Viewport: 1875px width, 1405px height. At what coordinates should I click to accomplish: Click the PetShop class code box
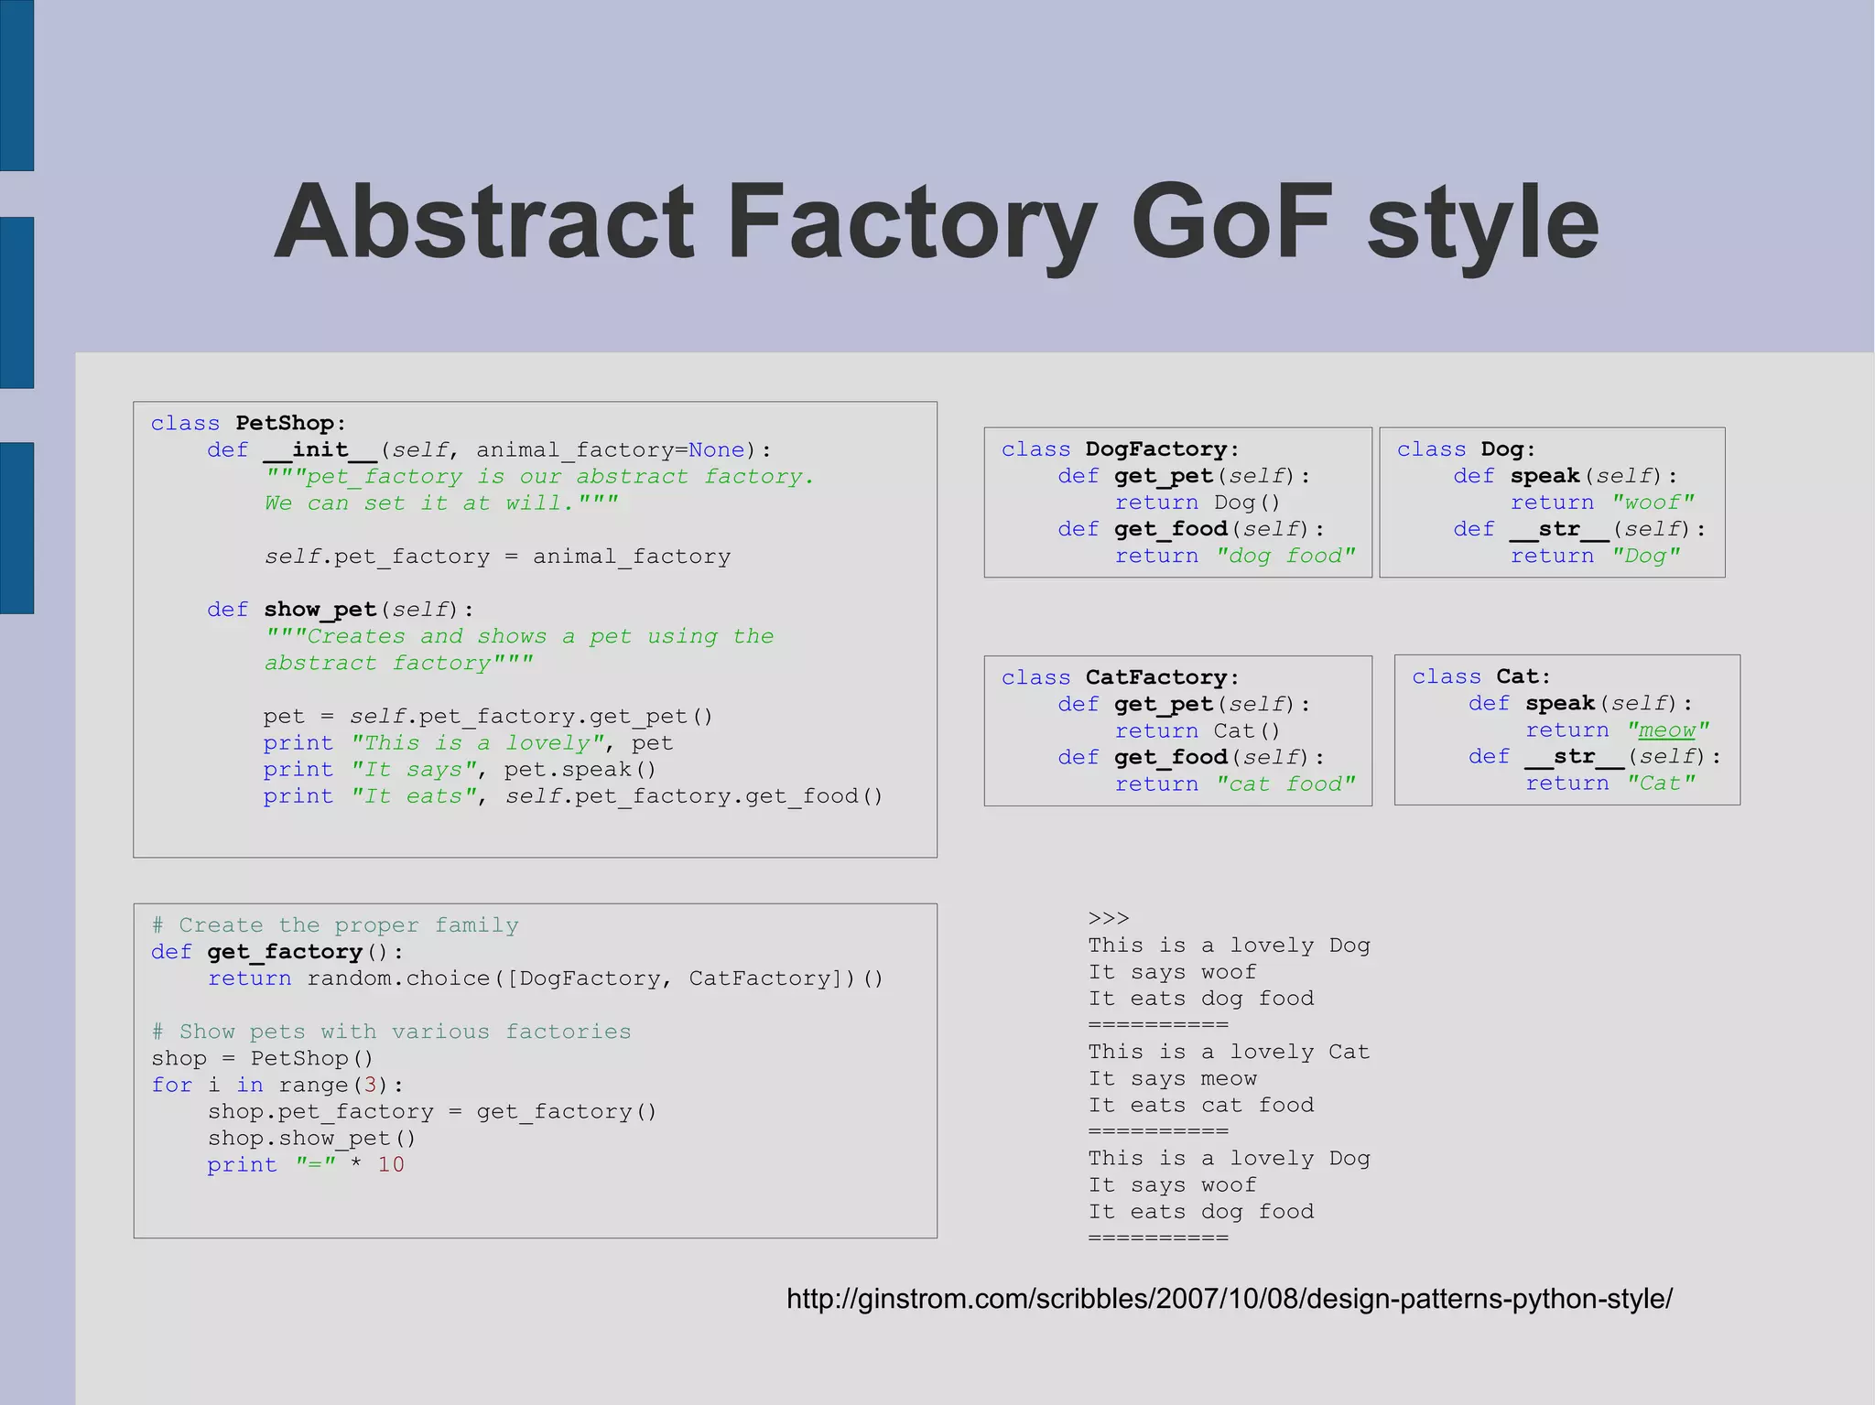pyautogui.click(x=535, y=629)
